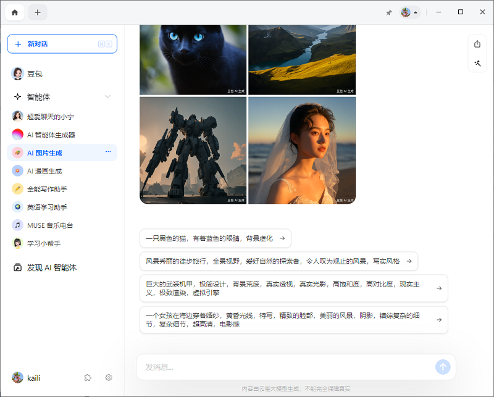Image resolution: width=494 pixels, height=397 pixels.
Task: Open more options for AI 图片生成
Action: tap(108, 152)
